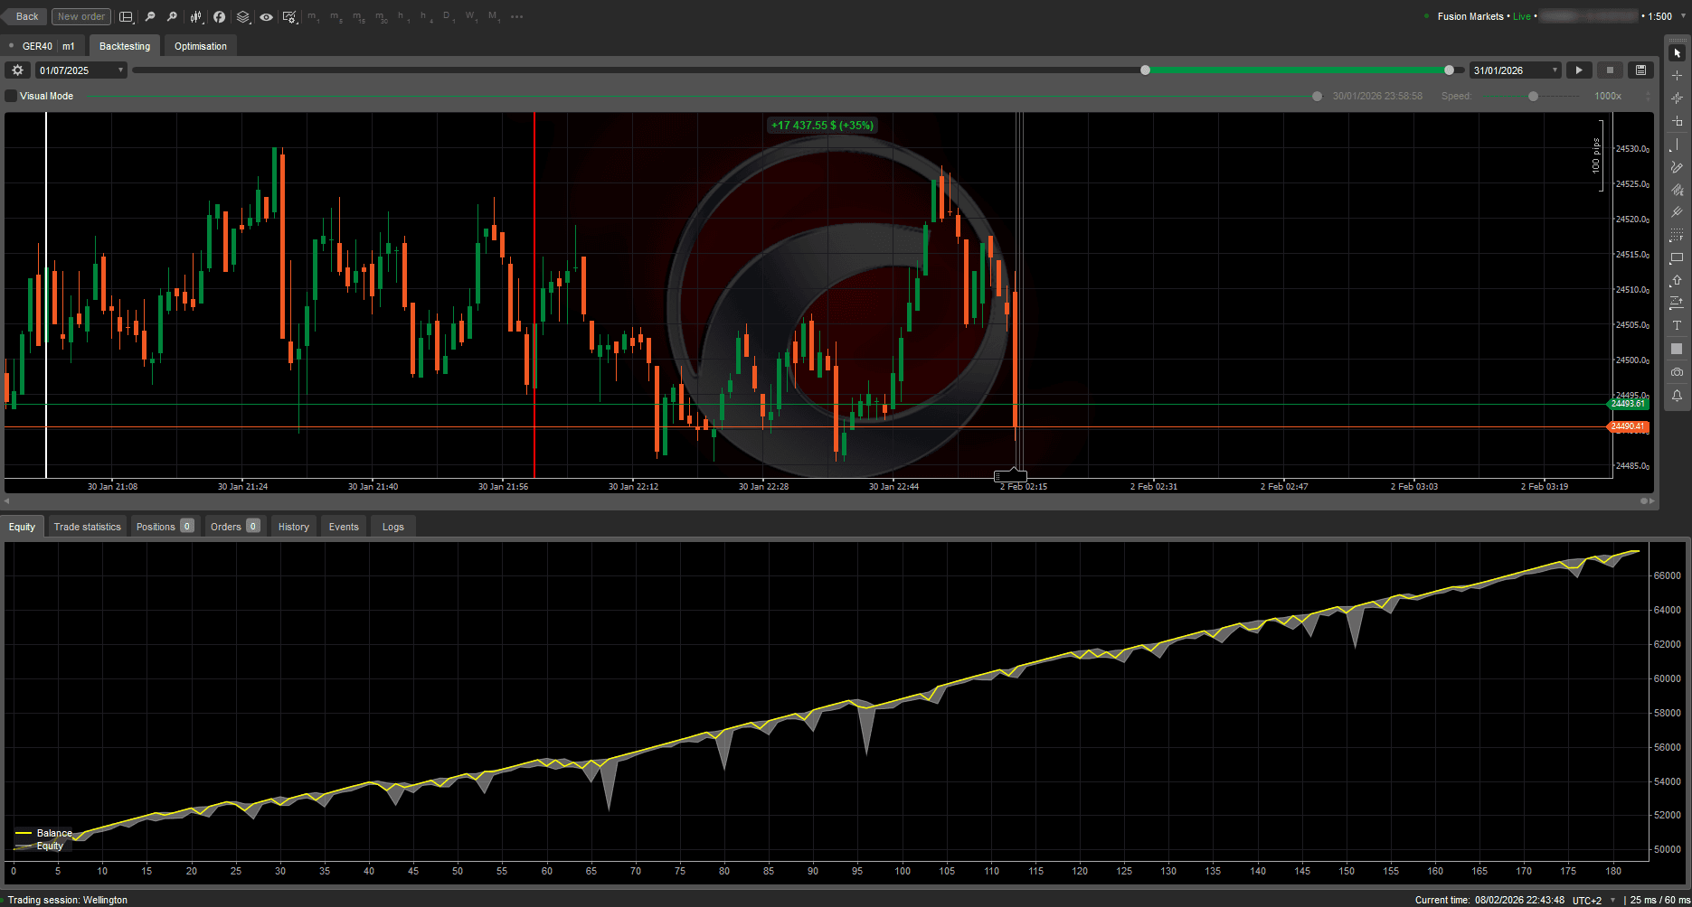
Task: Click the chart type candlestick icon
Action: pos(195,16)
